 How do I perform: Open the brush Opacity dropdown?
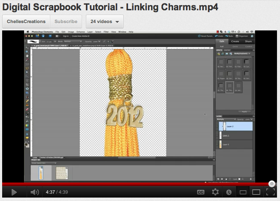coord(99,42)
